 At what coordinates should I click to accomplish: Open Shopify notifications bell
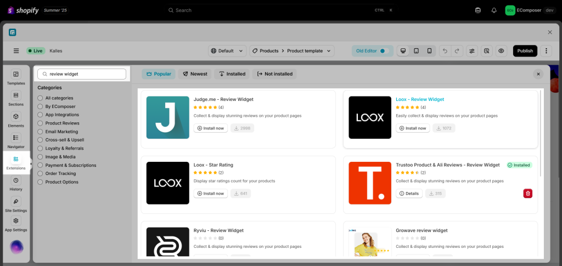[x=494, y=10]
